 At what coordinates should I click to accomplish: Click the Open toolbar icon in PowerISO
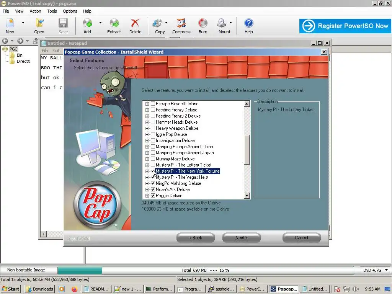coord(39,26)
